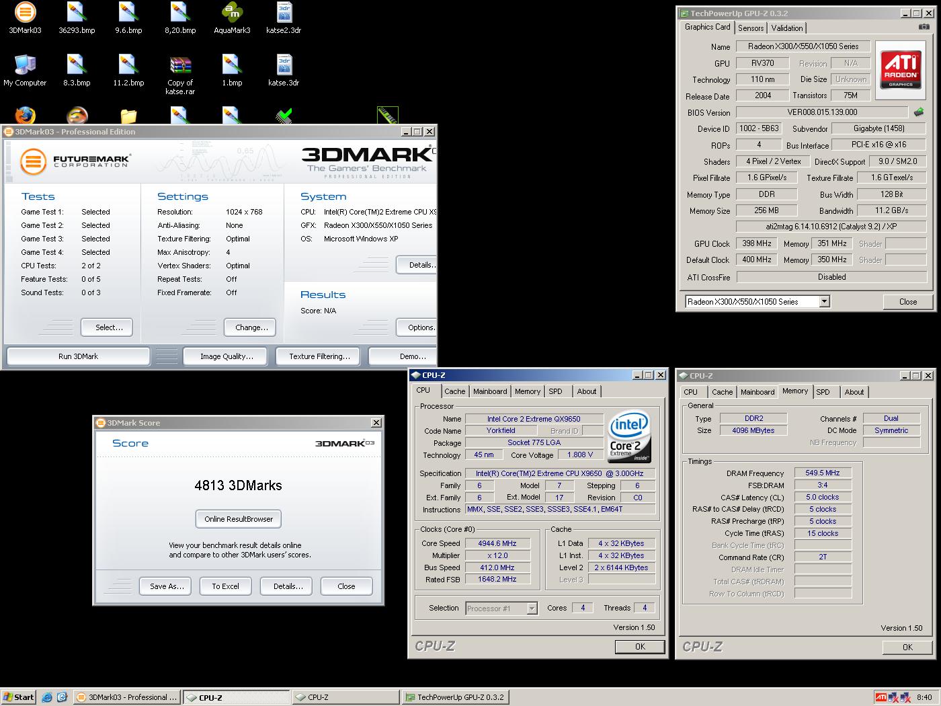941x706 pixels.
Task: Select the 1.bmp desktop file
Action: click(x=232, y=71)
